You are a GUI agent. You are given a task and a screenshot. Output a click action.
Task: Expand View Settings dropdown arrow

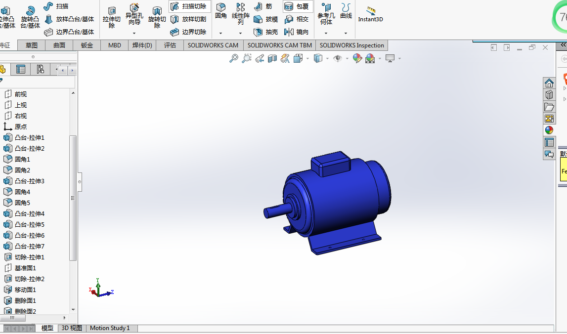[399, 59]
